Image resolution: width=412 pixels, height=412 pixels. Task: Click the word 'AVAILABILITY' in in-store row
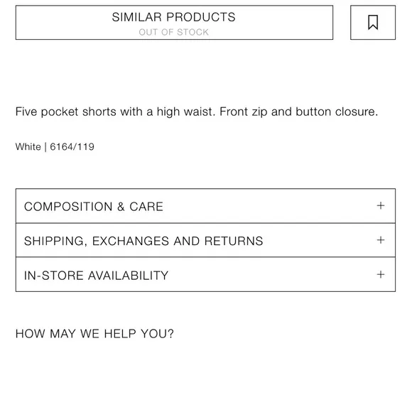click(x=128, y=276)
